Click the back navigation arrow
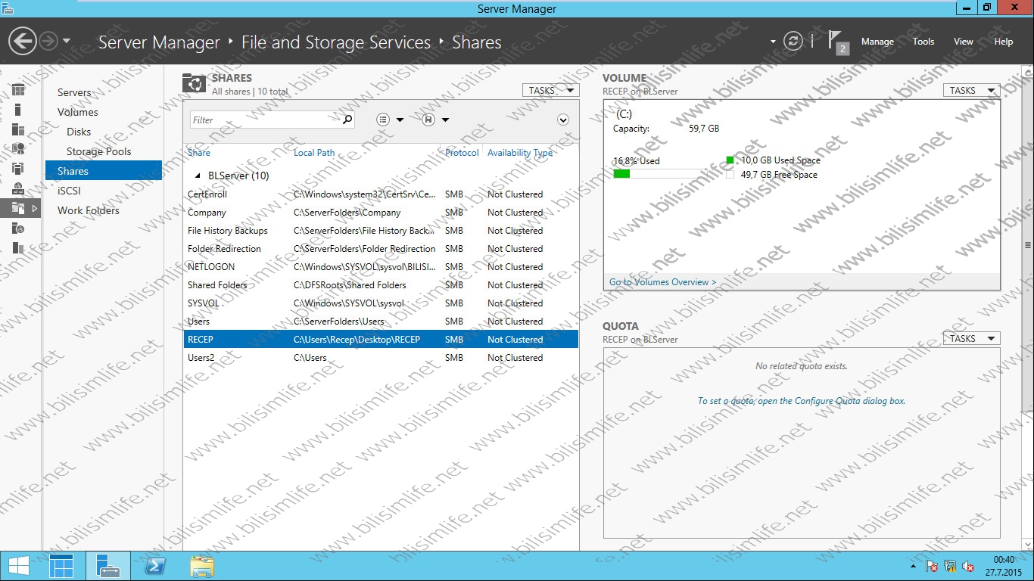1034x581 pixels. point(23,41)
